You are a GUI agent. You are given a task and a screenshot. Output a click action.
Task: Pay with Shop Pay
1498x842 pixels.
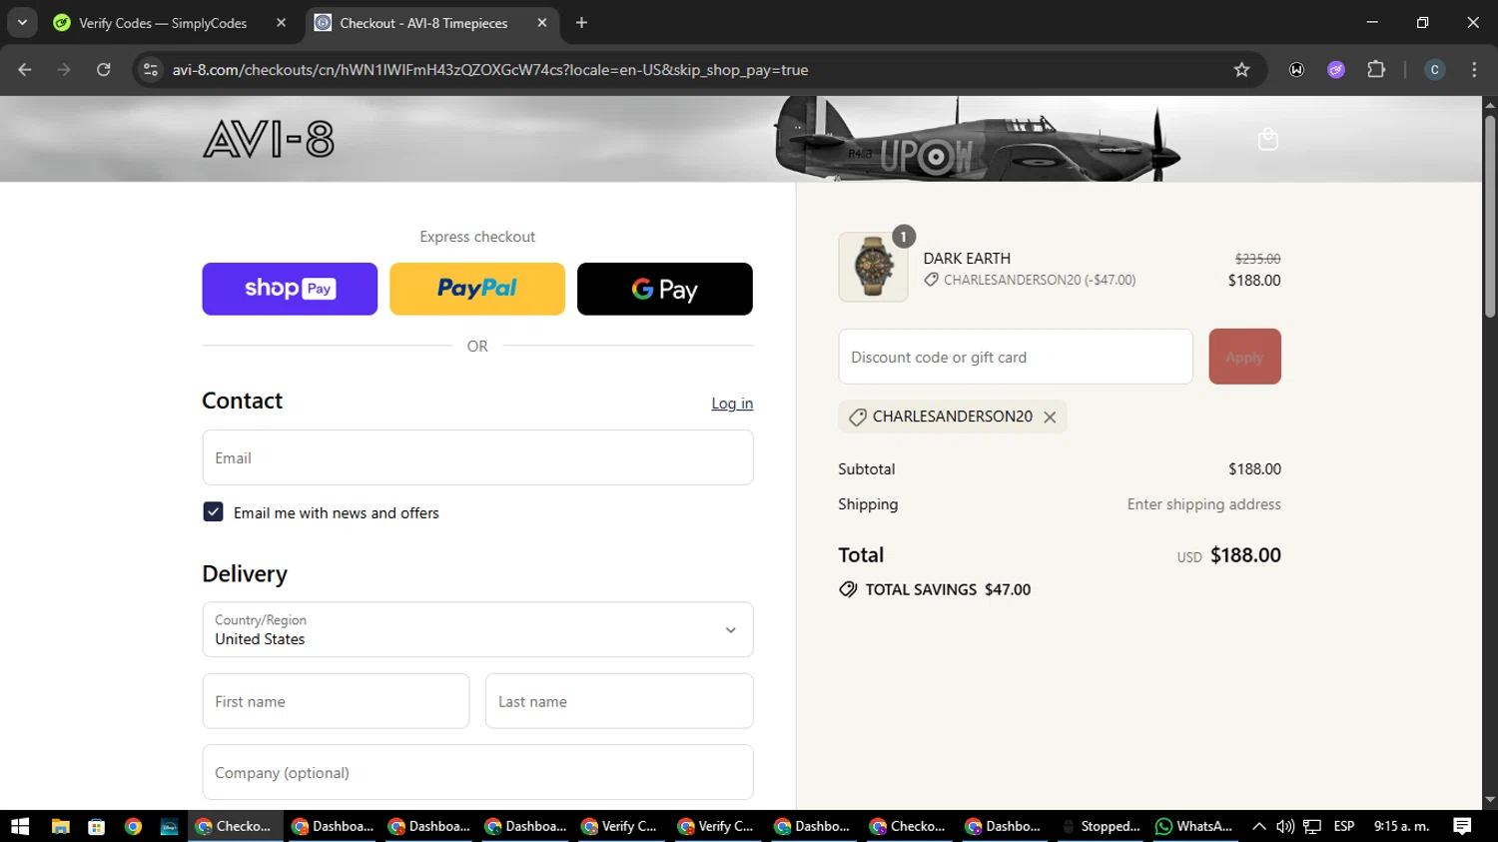tap(290, 289)
